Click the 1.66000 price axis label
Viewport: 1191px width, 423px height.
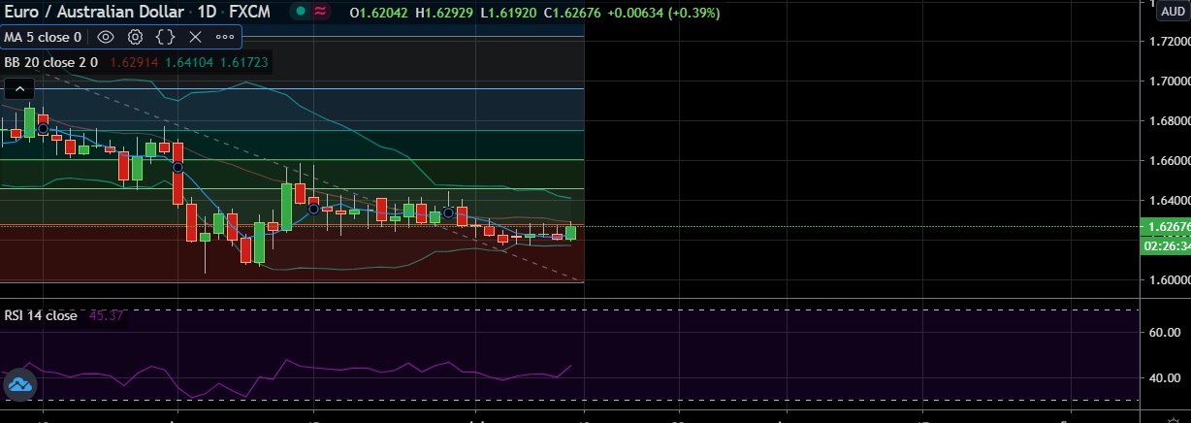[1168, 161]
